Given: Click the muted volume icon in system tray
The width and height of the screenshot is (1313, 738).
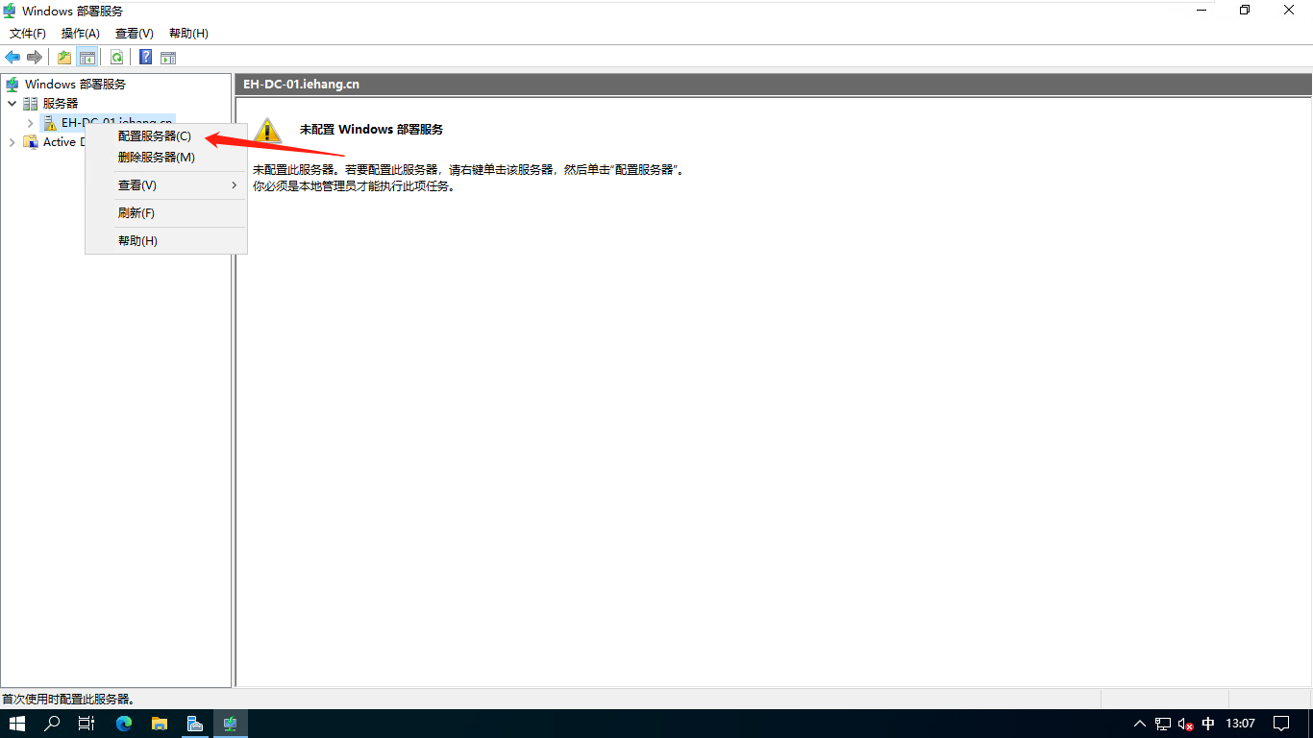Looking at the screenshot, I should click(1185, 724).
